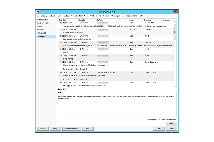Select Recalls in the left panel
The image size is (214, 142).
(x=40, y=26)
